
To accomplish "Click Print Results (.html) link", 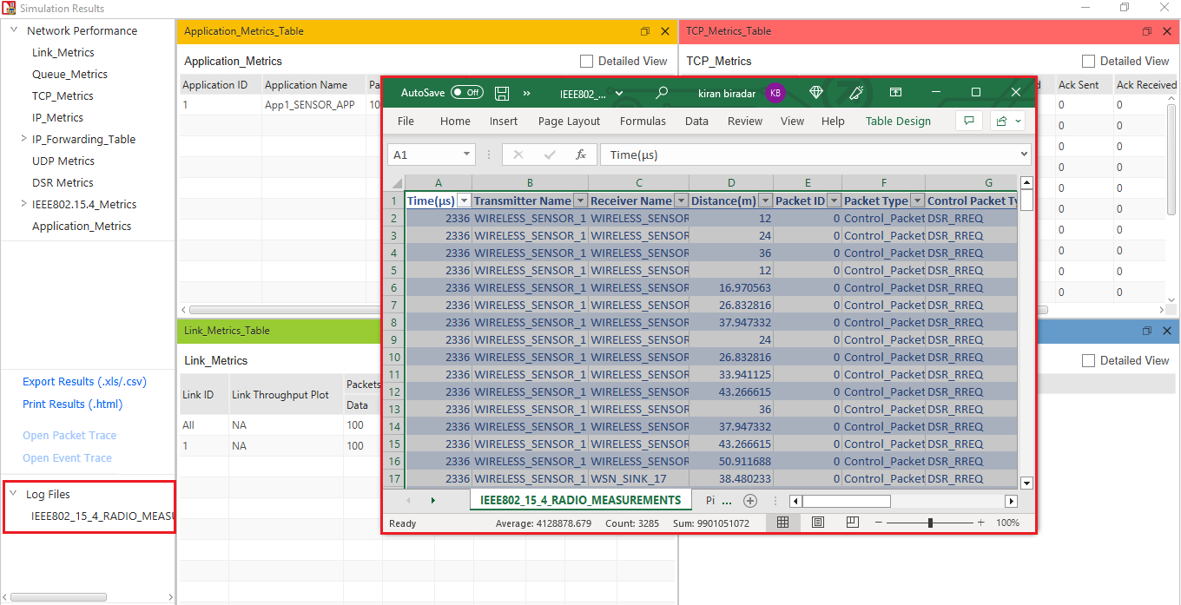I will (72, 404).
